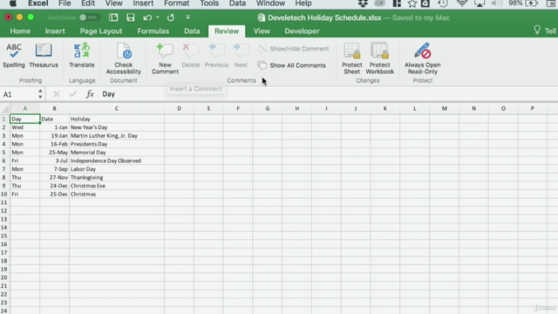Select column C header
Viewport: 558px width, 314px height.
pyautogui.click(x=117, y=108)
